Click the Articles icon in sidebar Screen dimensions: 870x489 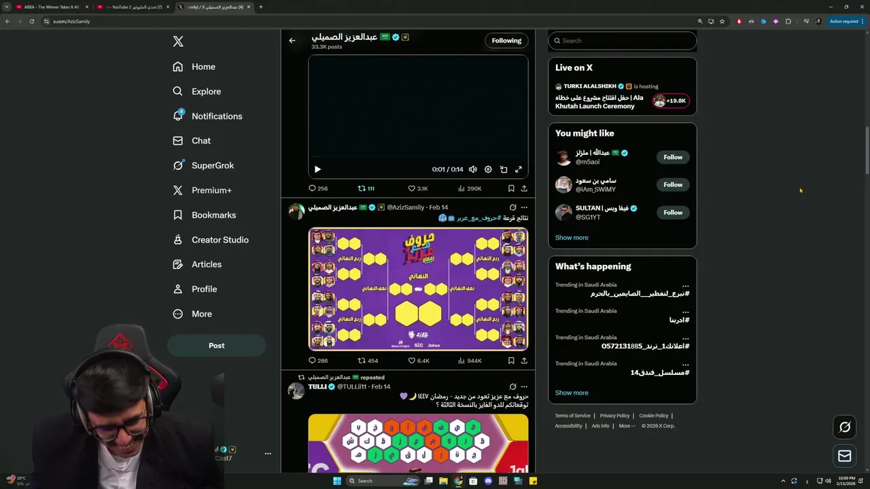(178, 264)
